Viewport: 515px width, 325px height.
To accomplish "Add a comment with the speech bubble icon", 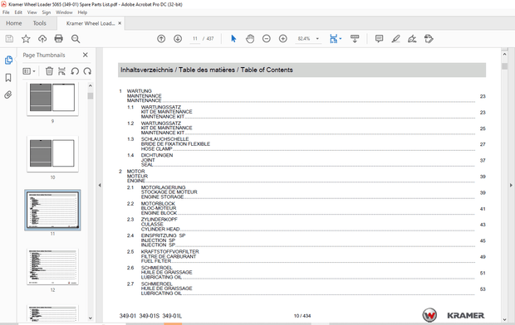I will pos(379,39).
